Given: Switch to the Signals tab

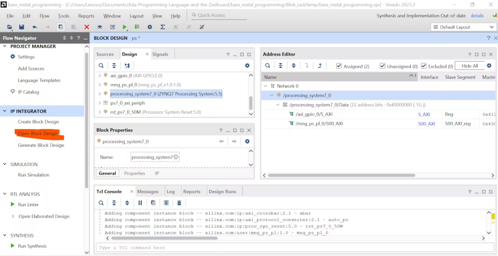Looking at the screenshot, I should pyautogui.click(x=160, y=54).
